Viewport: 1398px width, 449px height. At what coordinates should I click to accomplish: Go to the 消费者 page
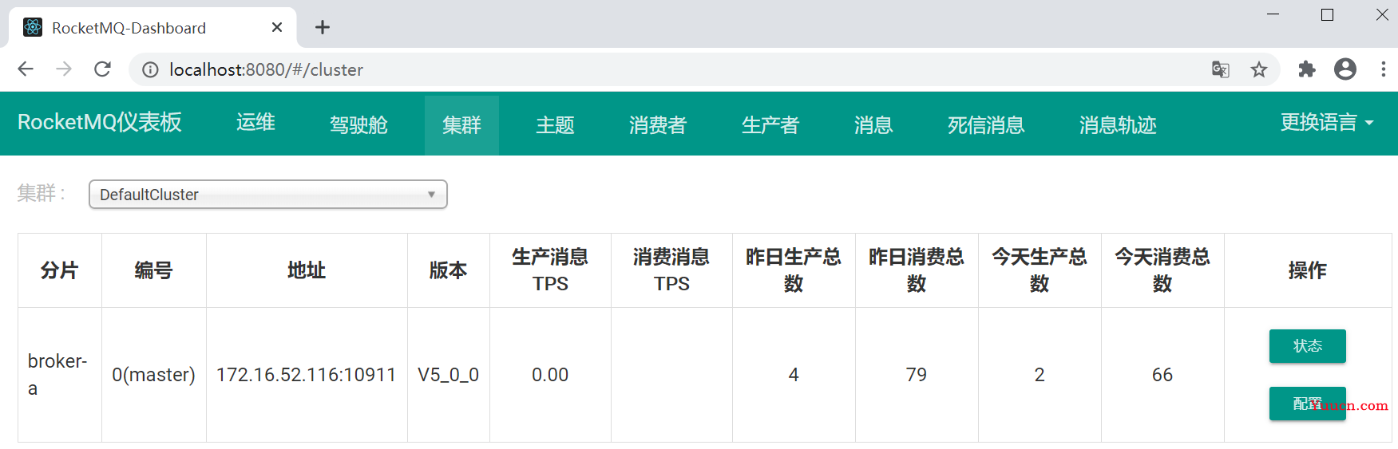(658, 125)
